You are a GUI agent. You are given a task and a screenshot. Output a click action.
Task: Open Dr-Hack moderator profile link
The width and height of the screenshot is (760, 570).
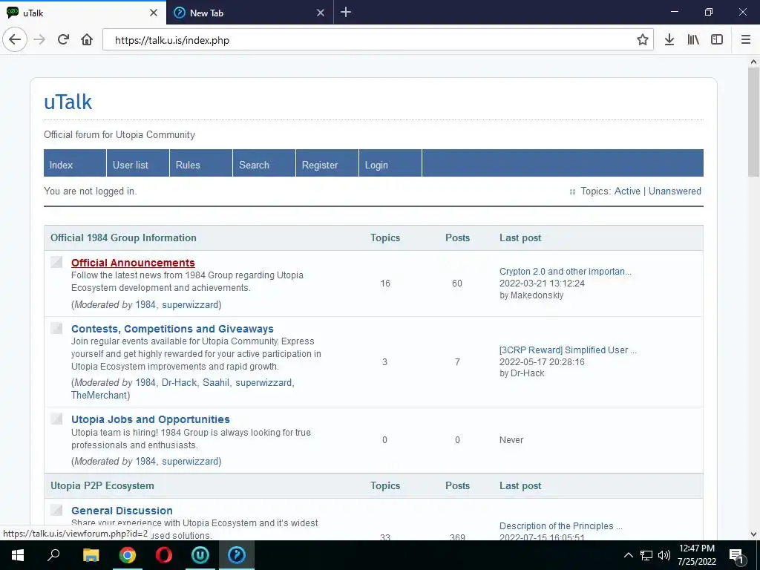[180, 382]
